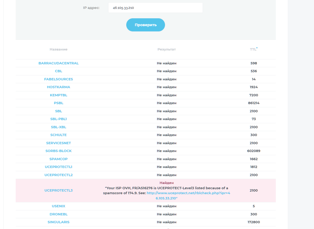Viewport: 314px width, 229px height.
Task: Click the TTL column header asterisk
Action: [257, 48]
